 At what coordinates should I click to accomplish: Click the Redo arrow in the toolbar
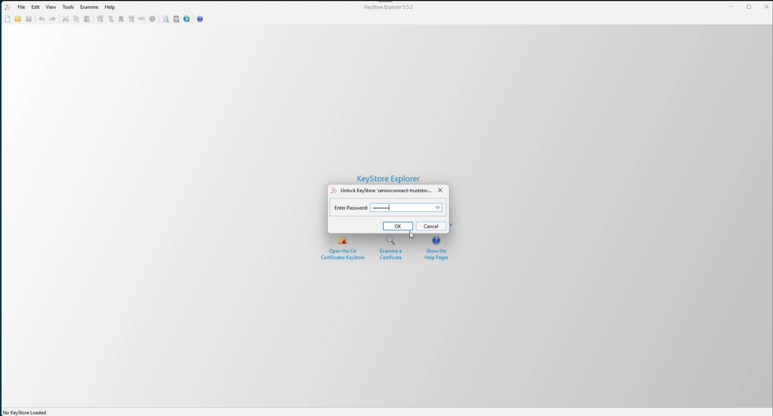[52, 19]
